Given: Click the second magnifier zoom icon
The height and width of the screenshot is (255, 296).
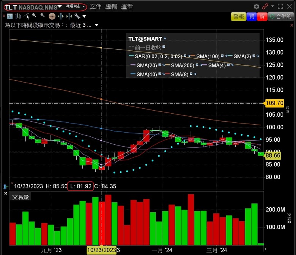Looking at the screenshot, I should (43, 16).
